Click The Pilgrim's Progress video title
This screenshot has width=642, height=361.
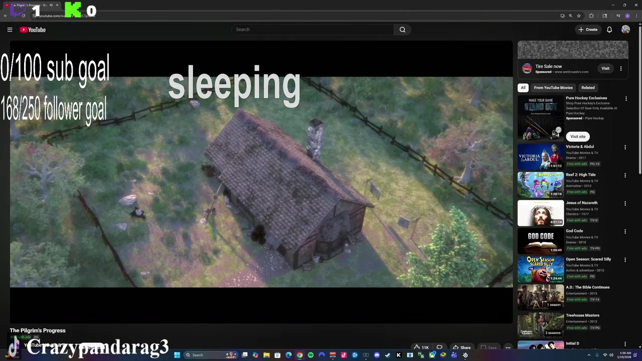(x=38, y=330)
